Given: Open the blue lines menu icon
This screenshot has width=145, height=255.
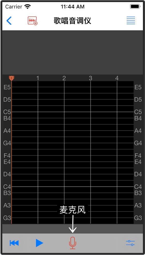Looking at the screenshot, I should coord(131,21).
